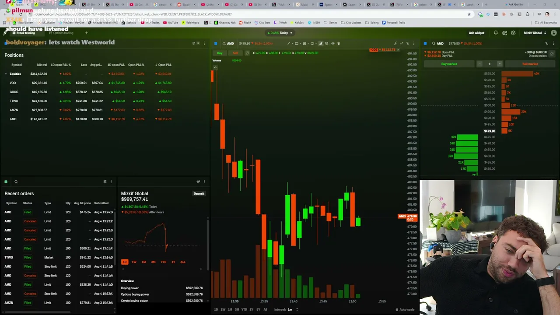
Task: Open order ladder widget three-dot menu
Action: tap(554, 43)
